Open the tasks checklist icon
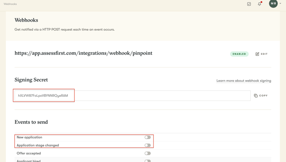The image size is (286, 162). [x=249, y=4]
